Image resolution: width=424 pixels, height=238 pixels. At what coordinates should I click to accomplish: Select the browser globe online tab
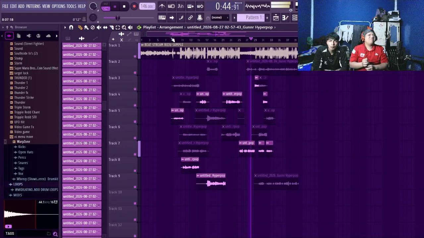click(38, 36)
